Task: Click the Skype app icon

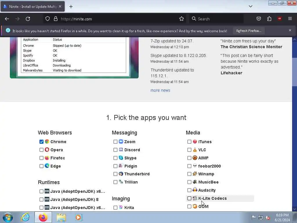Action: [121, 158]
